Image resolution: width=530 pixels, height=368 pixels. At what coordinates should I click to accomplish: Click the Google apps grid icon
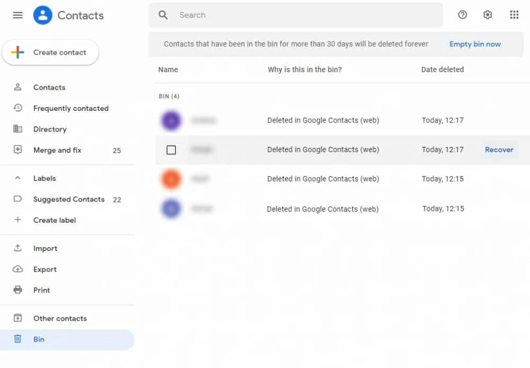point(514,15)
